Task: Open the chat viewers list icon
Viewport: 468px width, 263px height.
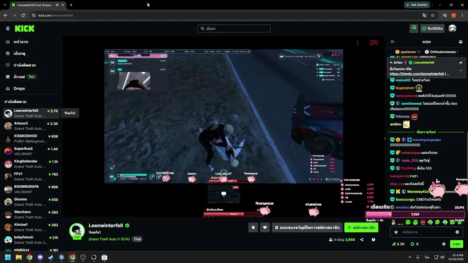Action: (x=461, y=42)
